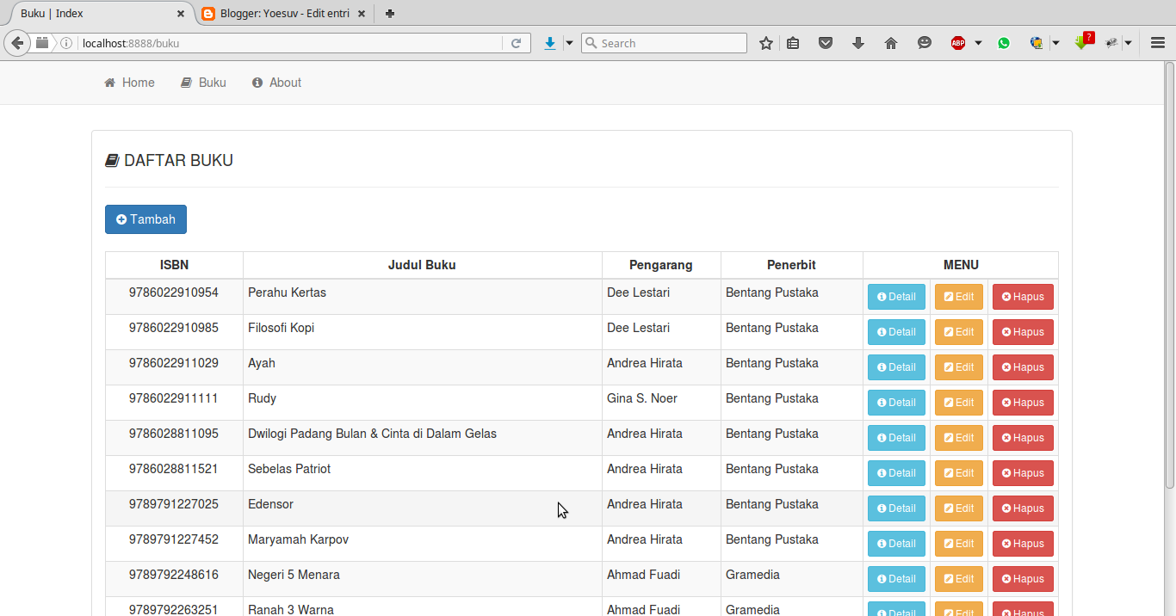Open the About page in the navbar
Image resolution: width=1176 pixels, height=616 pixels.
(x=276, y=82)
